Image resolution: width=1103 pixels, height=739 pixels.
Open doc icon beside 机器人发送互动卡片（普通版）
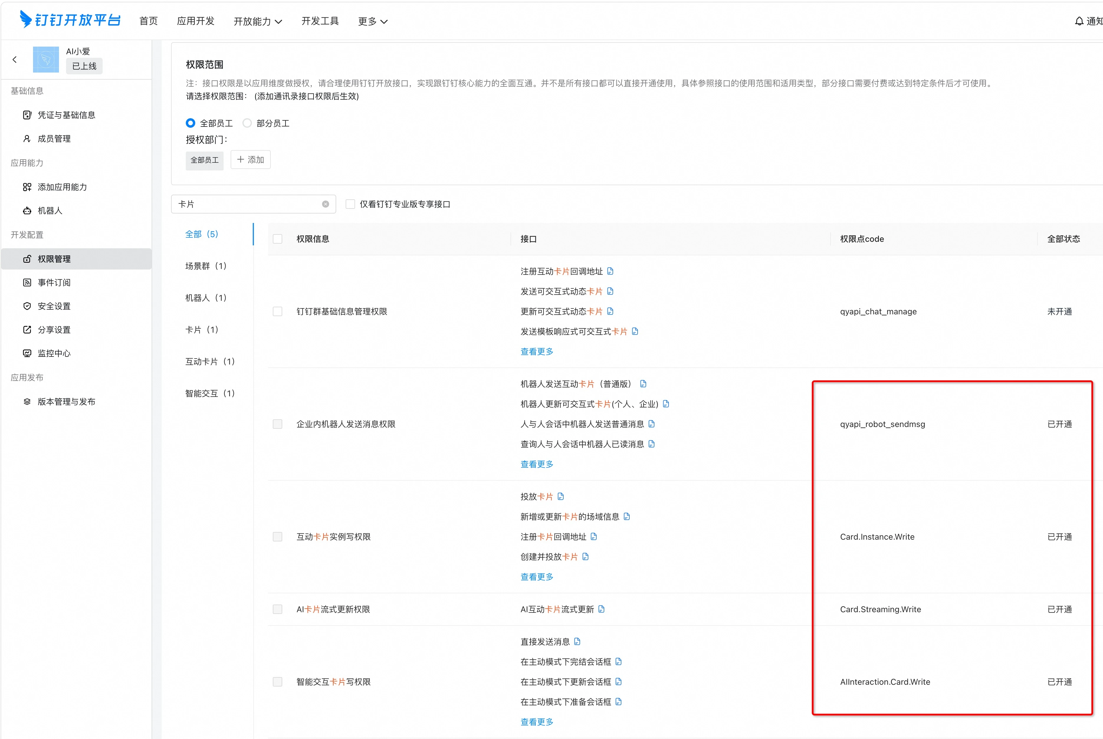point(643,384)
